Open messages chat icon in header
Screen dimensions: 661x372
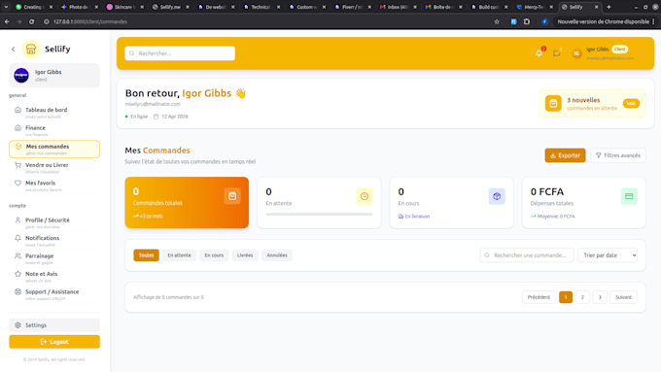(557, 53)
